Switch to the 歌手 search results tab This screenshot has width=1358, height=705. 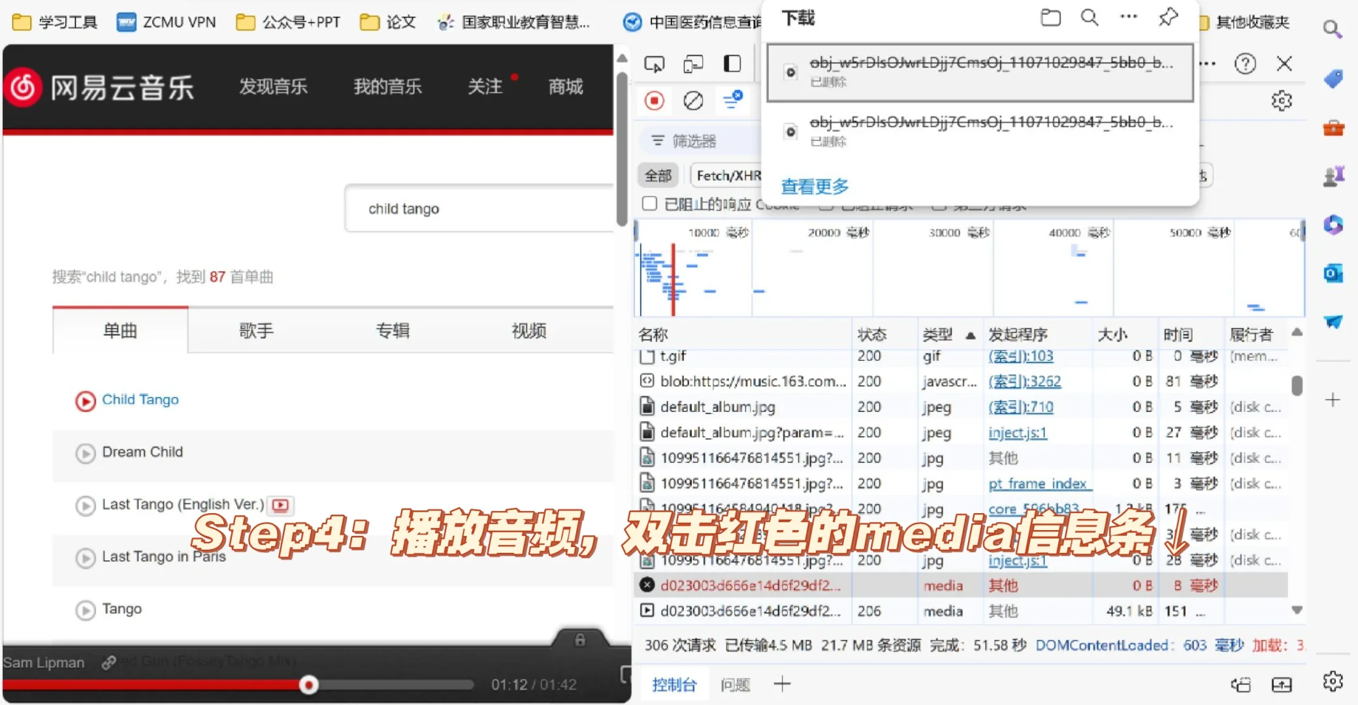point(256,331)
